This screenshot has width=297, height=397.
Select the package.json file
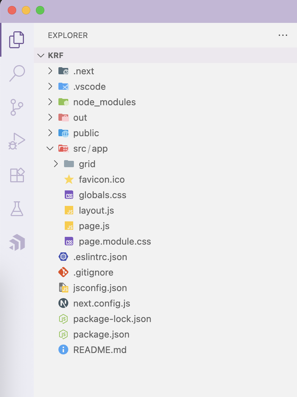click(x=101, y=334)
